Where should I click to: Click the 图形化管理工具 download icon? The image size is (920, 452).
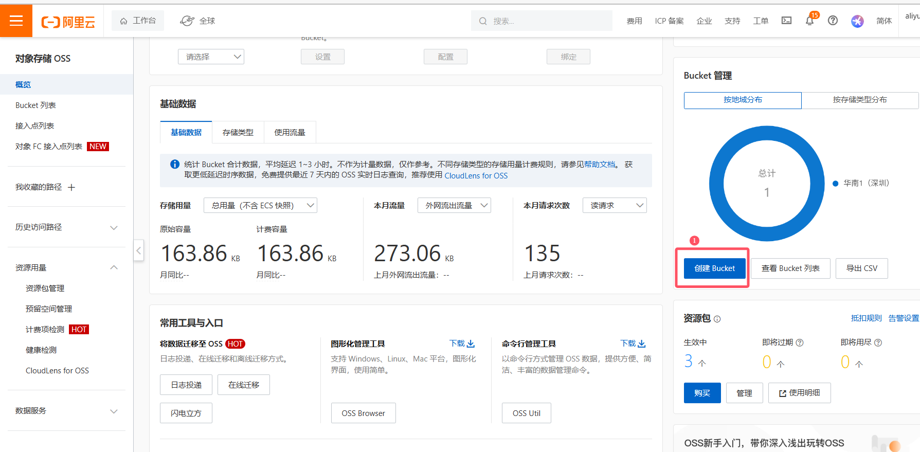click(471, 343)
